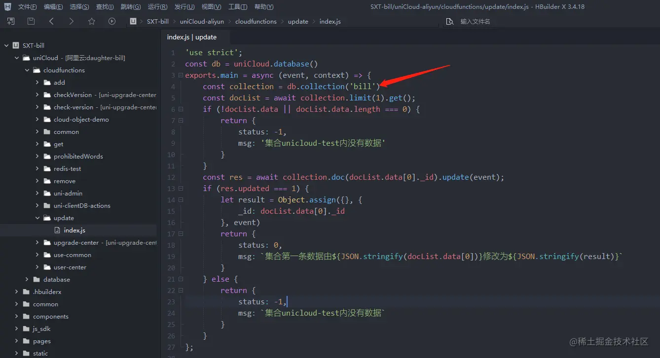Click the save file toolbar icon
Screen dimensions: 660x358
tap(31, 21)
